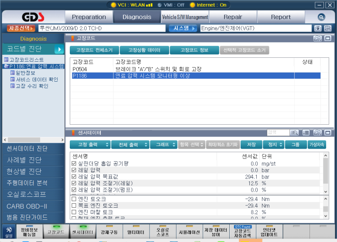Open 멀티미터 in bottom toolbar
Viewport: 337px width, 242px height.
(x=136, y=232)
